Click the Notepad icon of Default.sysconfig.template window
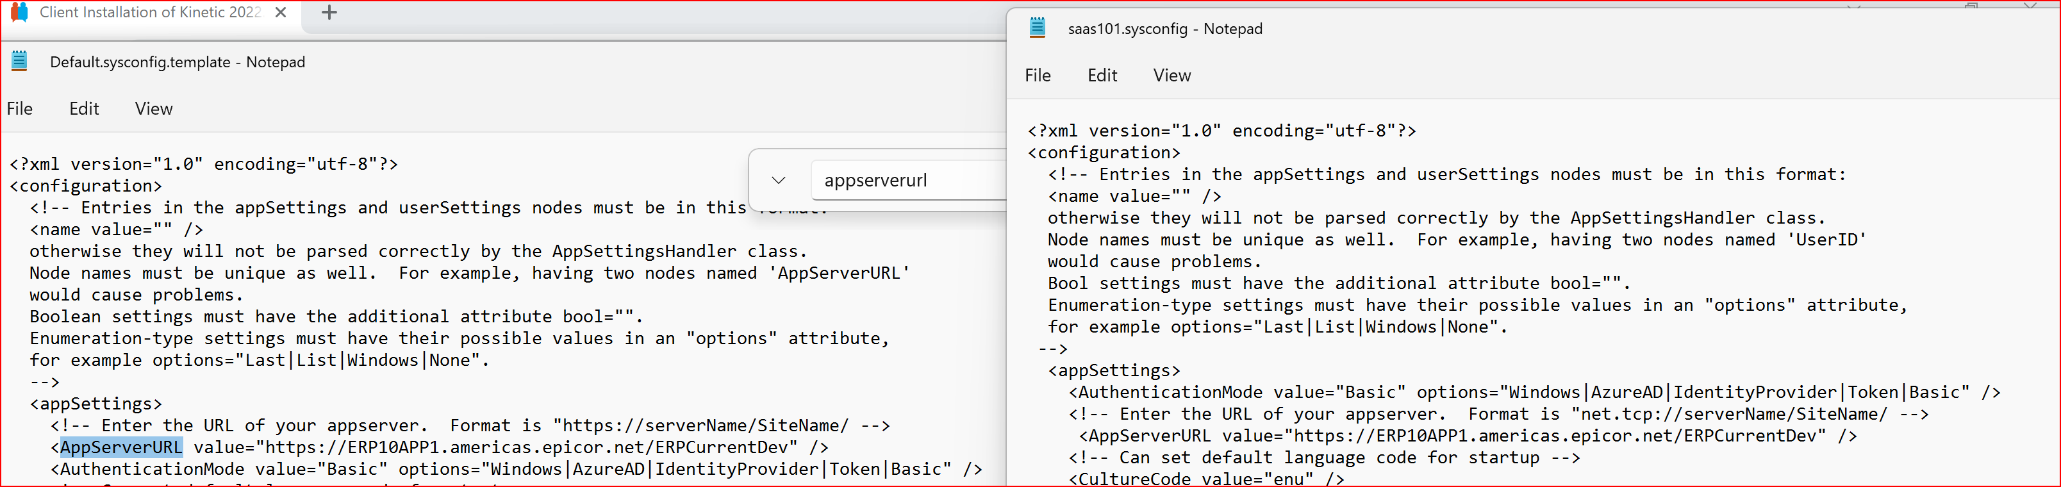Viewport: 2061px width, 487px height. tap(19, 62)
